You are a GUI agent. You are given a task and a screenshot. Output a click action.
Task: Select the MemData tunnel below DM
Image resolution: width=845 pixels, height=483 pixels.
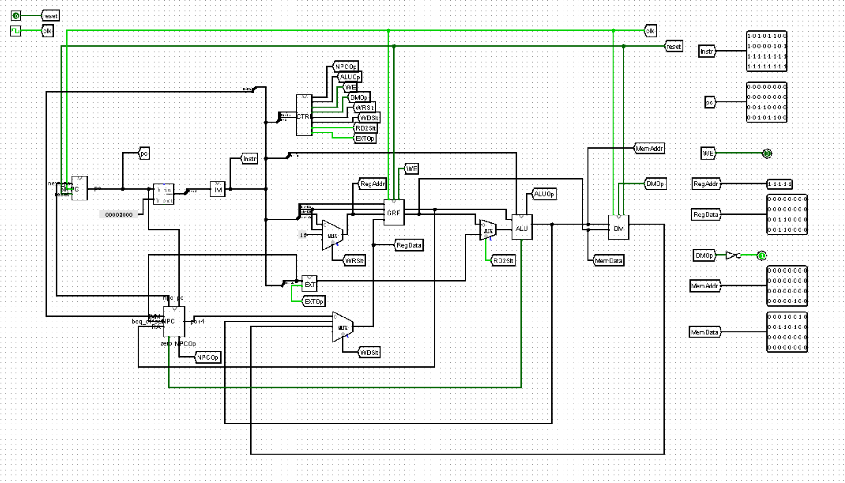tap(609, 261)
